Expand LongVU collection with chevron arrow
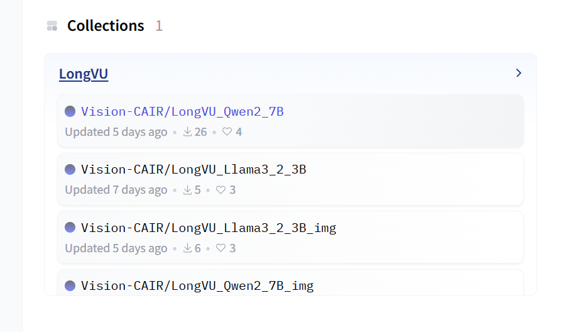Screen dimensions: 564x332 click(x=519, y=73)
